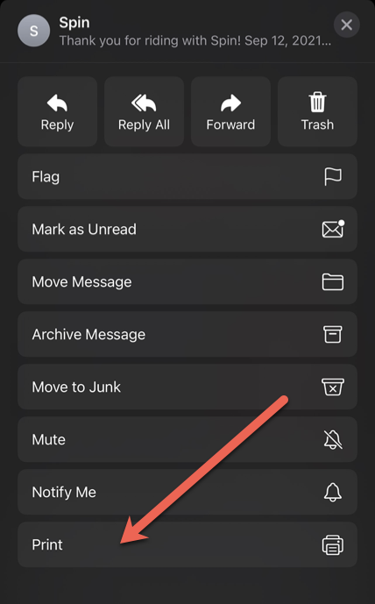Close the message actions sheet
The width and height of the screenshot is (375, 604).
346,25
